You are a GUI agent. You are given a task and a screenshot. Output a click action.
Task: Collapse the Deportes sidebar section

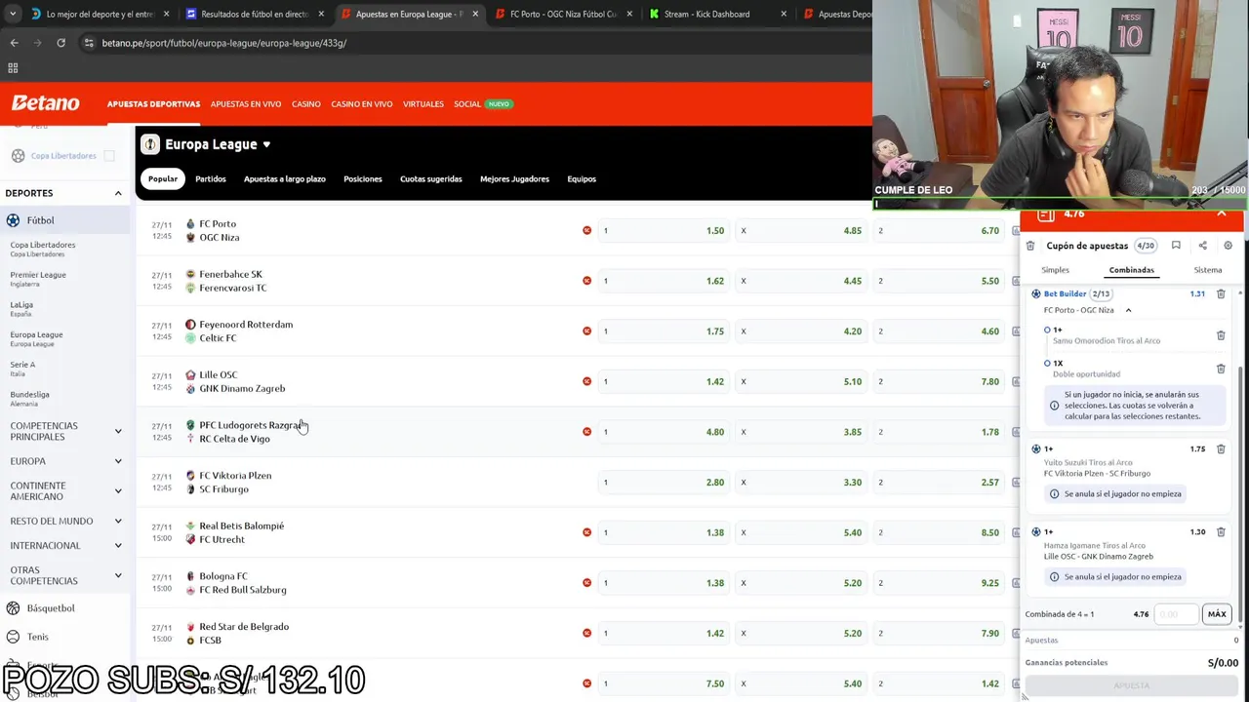pos(118,193)
